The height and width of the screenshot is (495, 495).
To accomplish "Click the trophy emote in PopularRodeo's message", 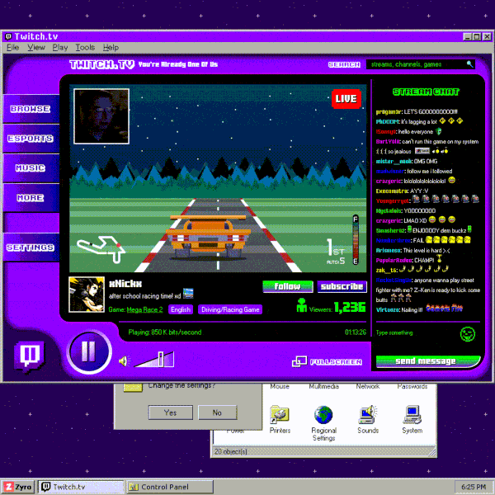I will pyautogui.click(x=439, y=259).
